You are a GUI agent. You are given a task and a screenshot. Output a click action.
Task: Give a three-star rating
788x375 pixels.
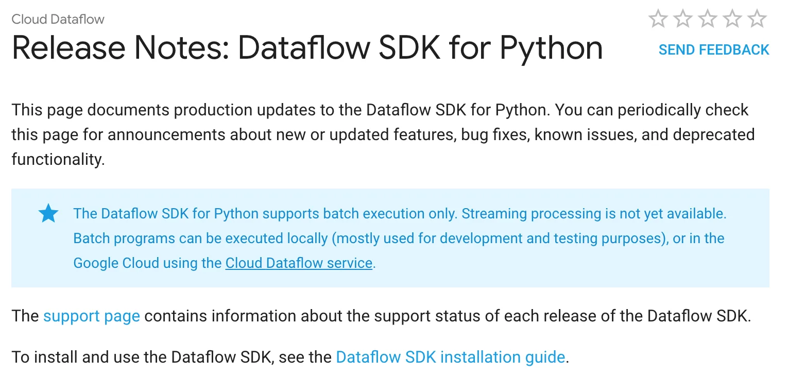coord(707,20)
